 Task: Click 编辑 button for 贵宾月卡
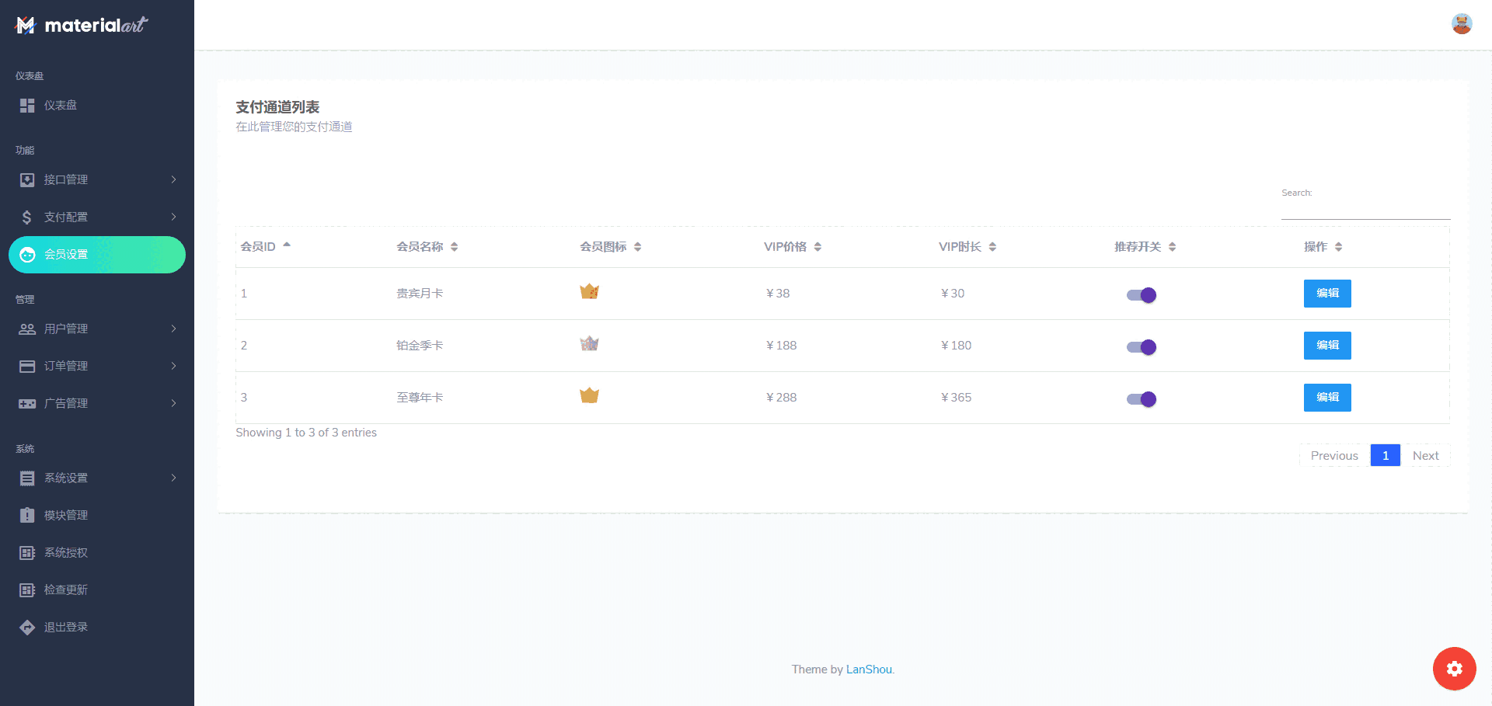click(1327, 294)
